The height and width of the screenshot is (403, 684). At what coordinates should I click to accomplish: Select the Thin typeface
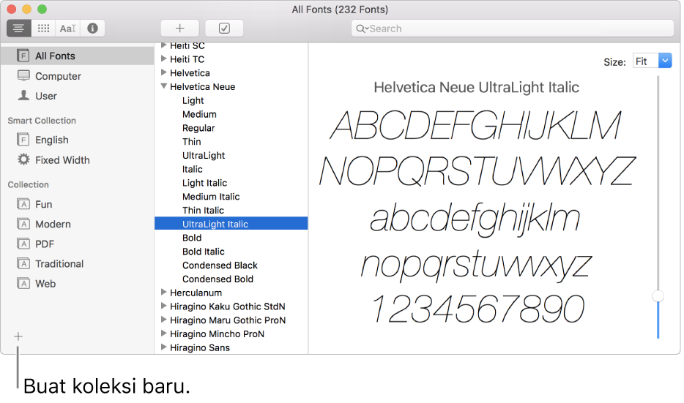191,142
